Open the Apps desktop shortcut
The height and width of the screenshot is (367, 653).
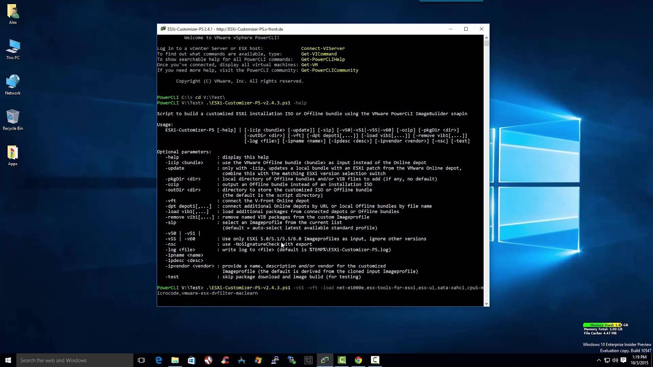point(13,156)
